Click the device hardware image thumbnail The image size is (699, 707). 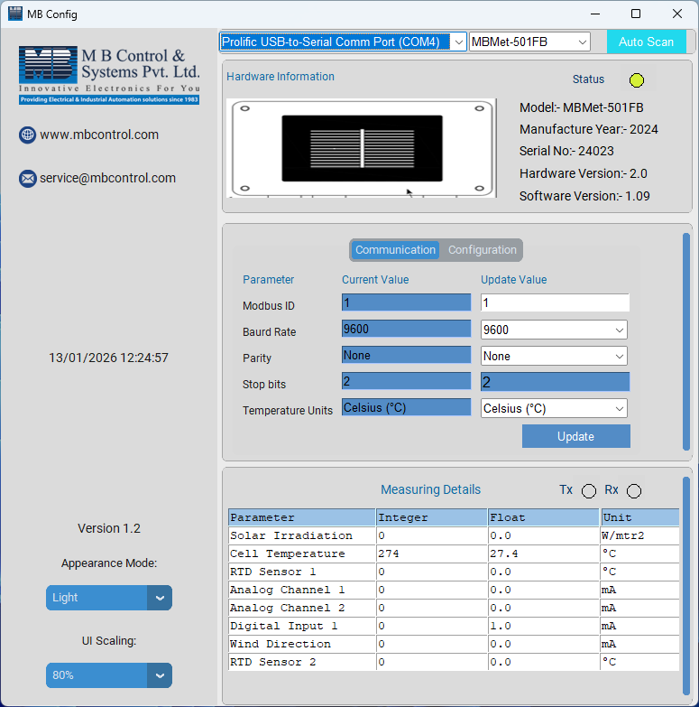click(x=362, y=148)
